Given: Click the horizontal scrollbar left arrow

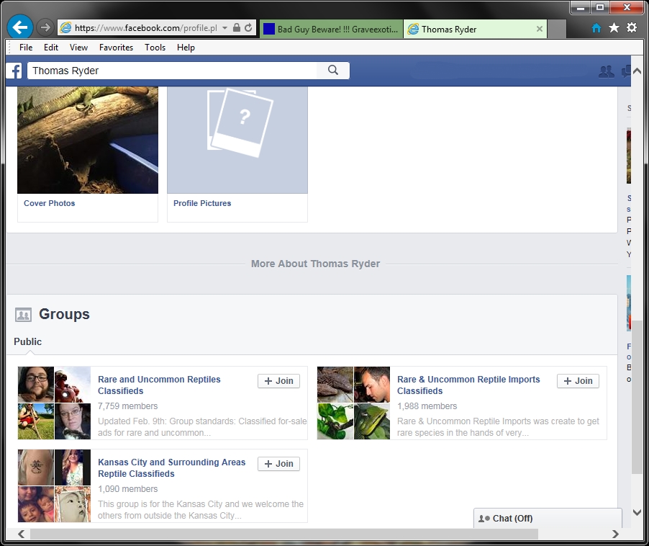Looking at the screenshot, I should coord(22,534).
